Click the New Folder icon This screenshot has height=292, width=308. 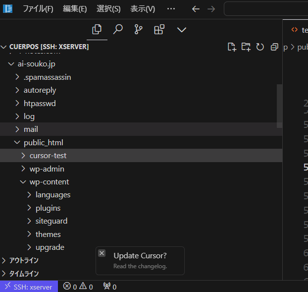point(246,47)
